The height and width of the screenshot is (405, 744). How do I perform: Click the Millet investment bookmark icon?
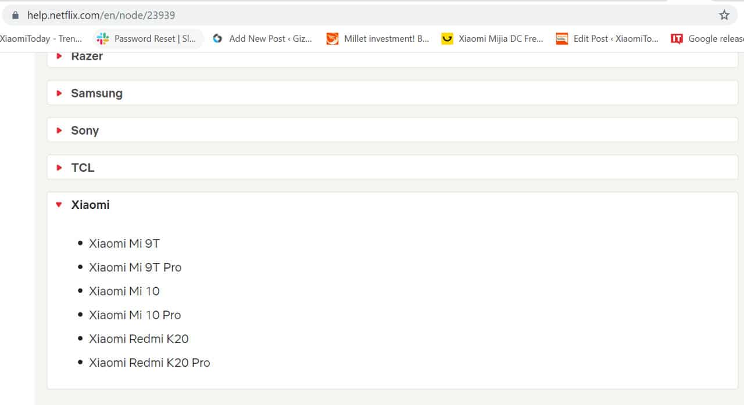tap(332, 38)
